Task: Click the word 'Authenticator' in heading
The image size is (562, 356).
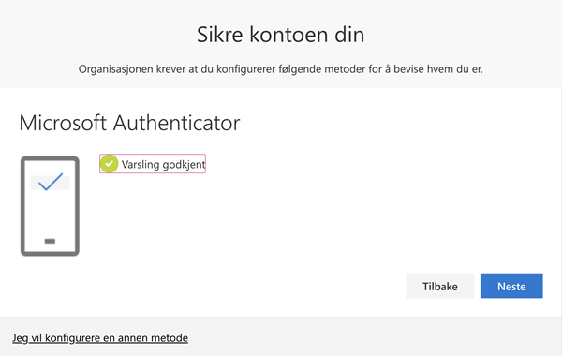Action: pyautogui.click(x=177, y=123)
